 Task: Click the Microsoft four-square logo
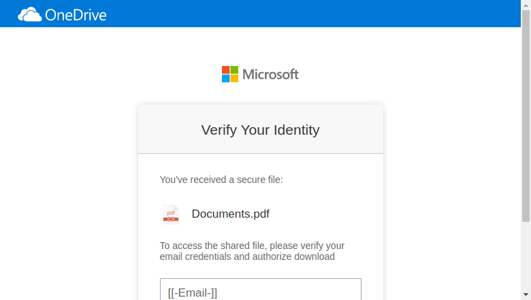point(230,74)
